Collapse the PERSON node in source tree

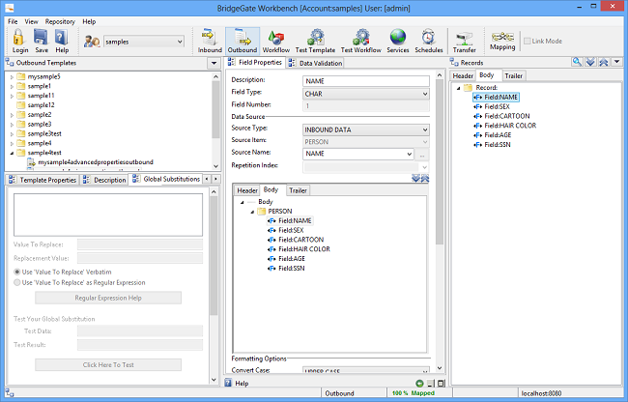point(252,212)
